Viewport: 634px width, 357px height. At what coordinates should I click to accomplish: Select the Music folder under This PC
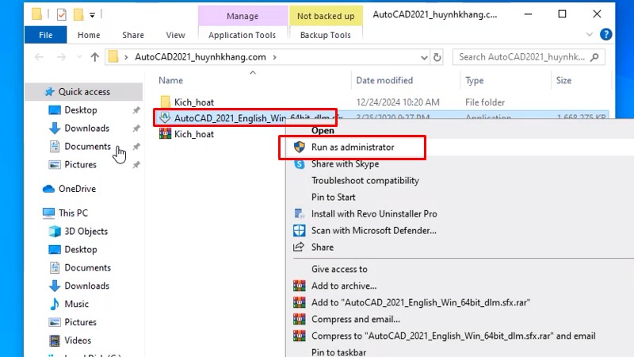pyautogui.click(x=76, y=304)
